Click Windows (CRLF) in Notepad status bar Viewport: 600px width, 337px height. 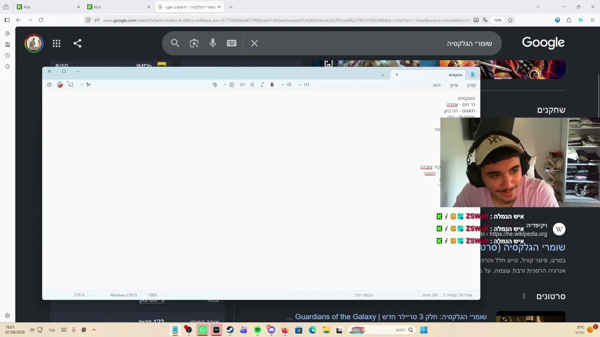[124, 295]
